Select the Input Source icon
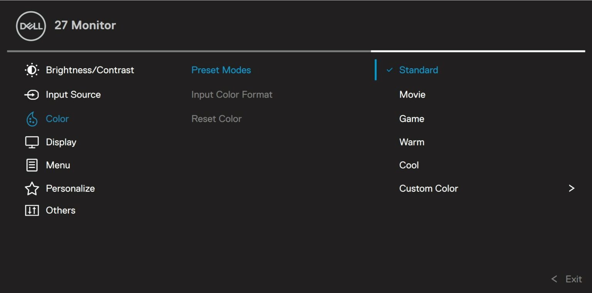This screenshot has height=293, width=592. point(32,94)
